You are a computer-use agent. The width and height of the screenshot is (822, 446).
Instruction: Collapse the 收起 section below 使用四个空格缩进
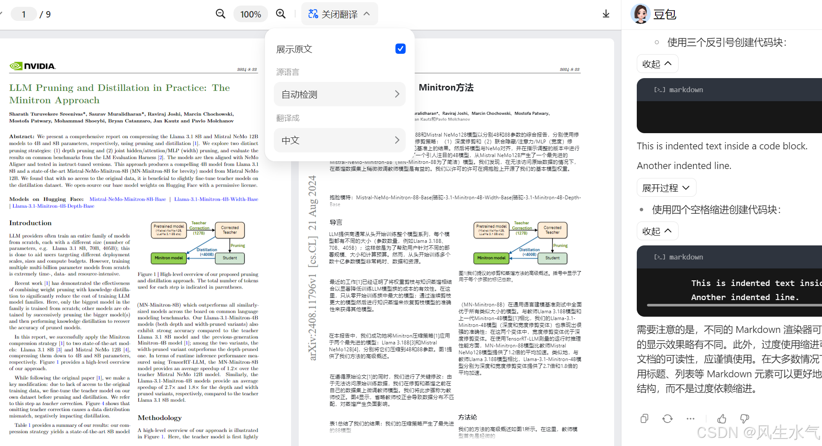[x=657, y=231]
